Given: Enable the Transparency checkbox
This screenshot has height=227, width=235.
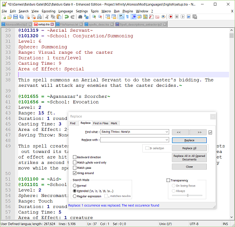Looking at the screenshot, I should coord(168,180).
